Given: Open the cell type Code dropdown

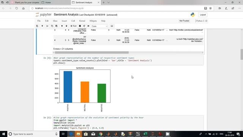Looking at the screenshot, I should 99,26.
